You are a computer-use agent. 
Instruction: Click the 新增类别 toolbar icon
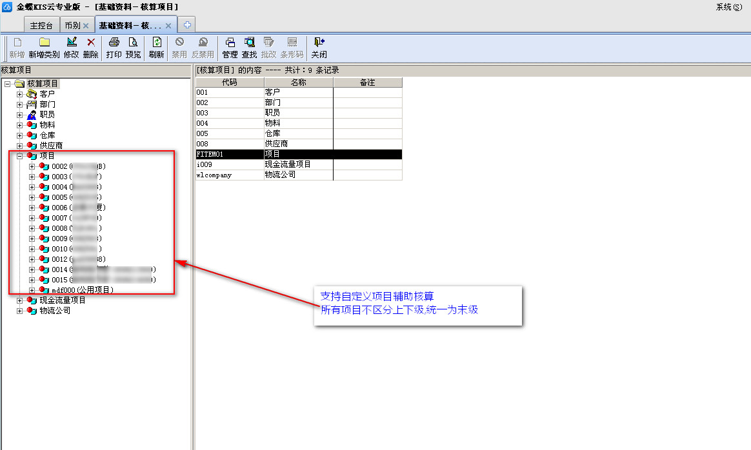pyautogui.click(x=44, y=43)
